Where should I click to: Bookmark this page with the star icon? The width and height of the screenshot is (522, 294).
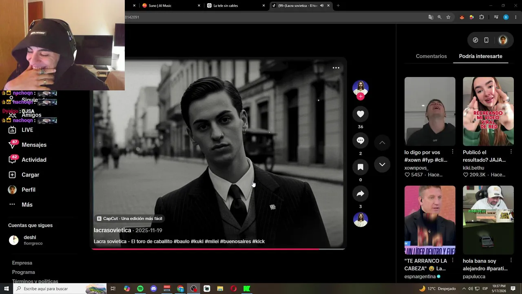[448, 17]
